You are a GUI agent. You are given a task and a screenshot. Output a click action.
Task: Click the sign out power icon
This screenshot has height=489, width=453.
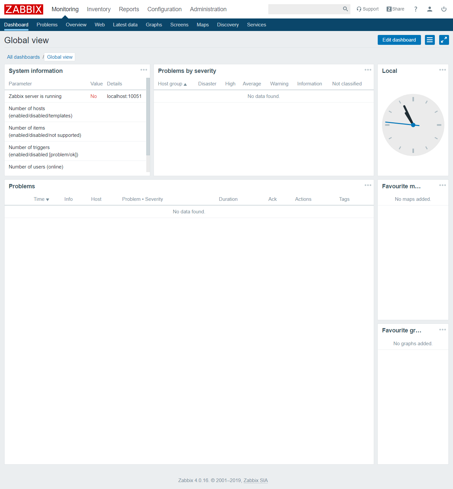(444, 9)
